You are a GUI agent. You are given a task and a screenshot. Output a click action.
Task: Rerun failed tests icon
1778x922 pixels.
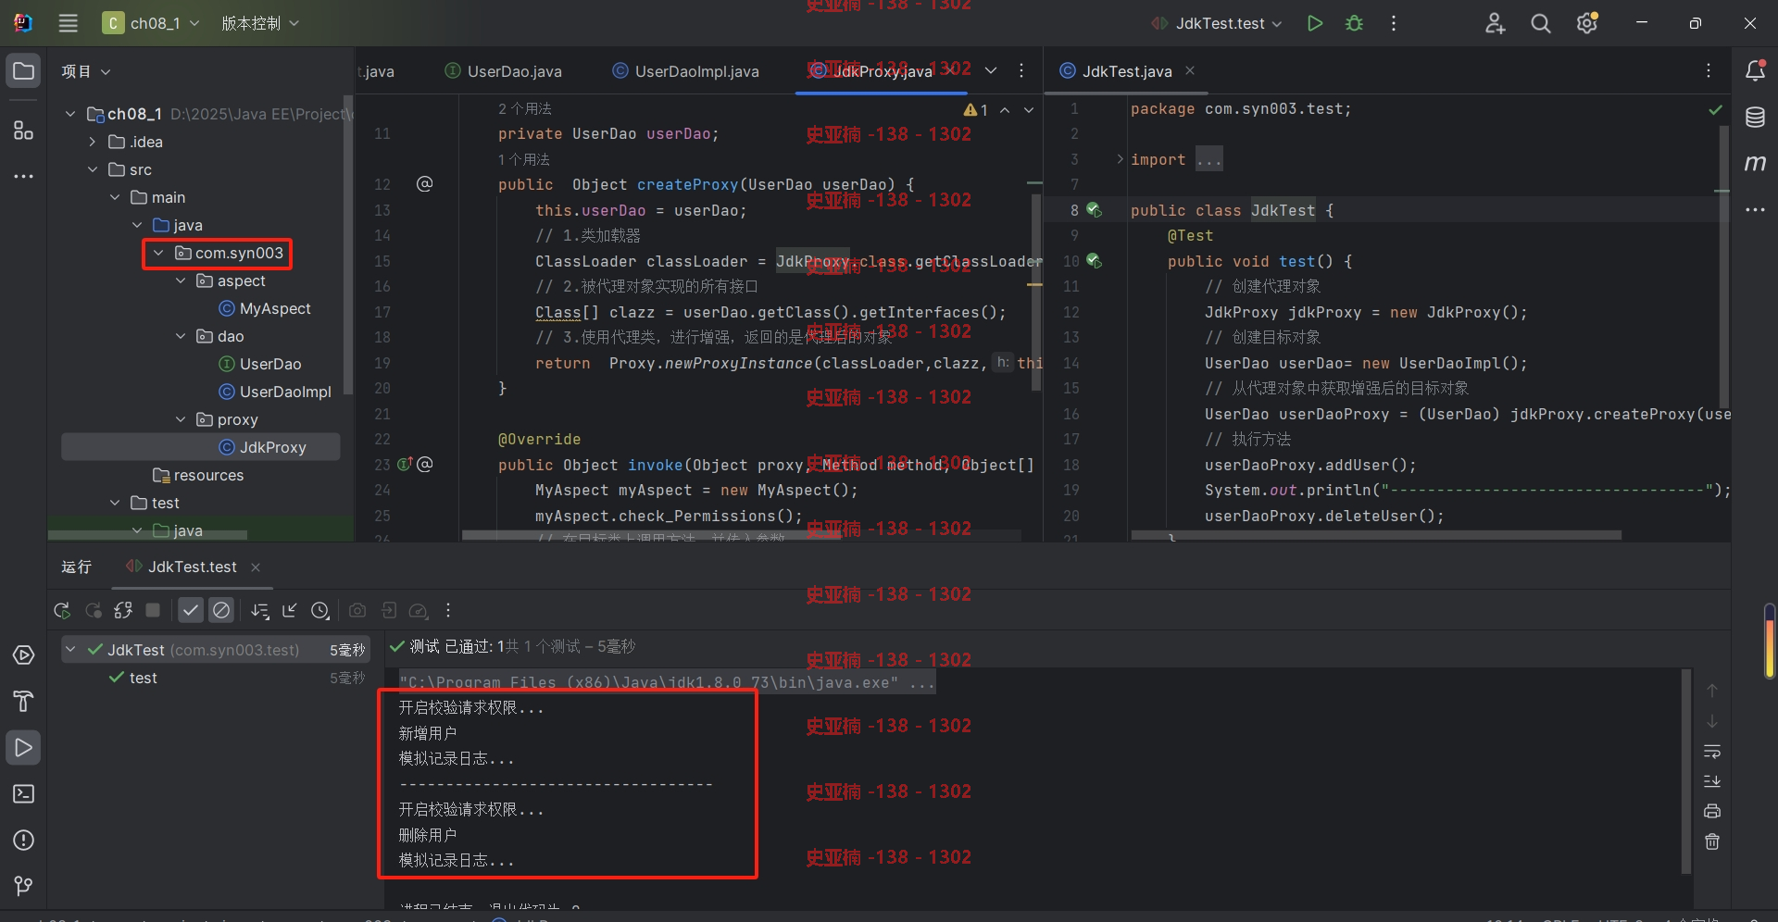click(x=93, y=610)
